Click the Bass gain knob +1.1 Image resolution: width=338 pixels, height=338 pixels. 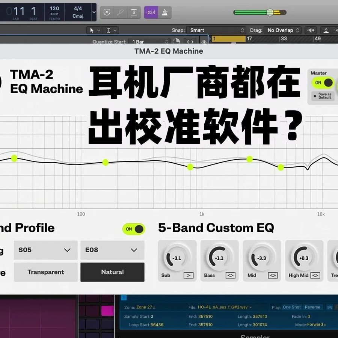coord(219,258)
